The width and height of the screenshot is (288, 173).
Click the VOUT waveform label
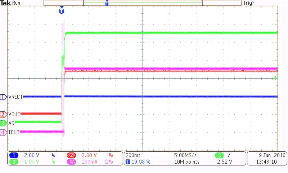pyautogui.click(x=14, y=114)
